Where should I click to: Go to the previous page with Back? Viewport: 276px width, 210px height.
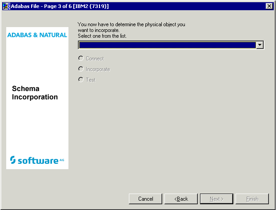pos(181,199)
